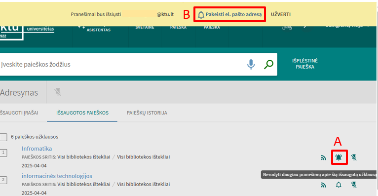This screenshot has height=196, width=378.
Task: Click the QR code icon in the header
Action: [x=287, y=27]
